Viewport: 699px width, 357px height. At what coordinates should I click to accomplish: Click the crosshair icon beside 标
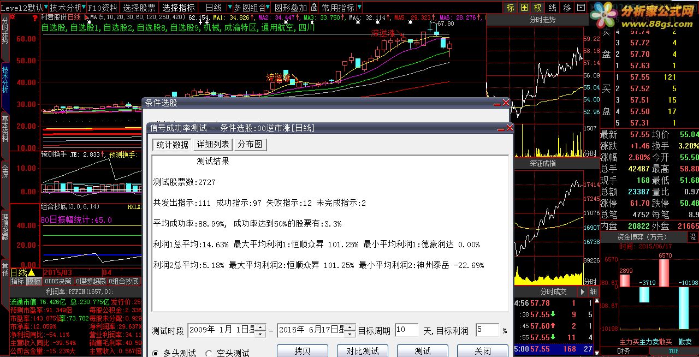point(524,8)
